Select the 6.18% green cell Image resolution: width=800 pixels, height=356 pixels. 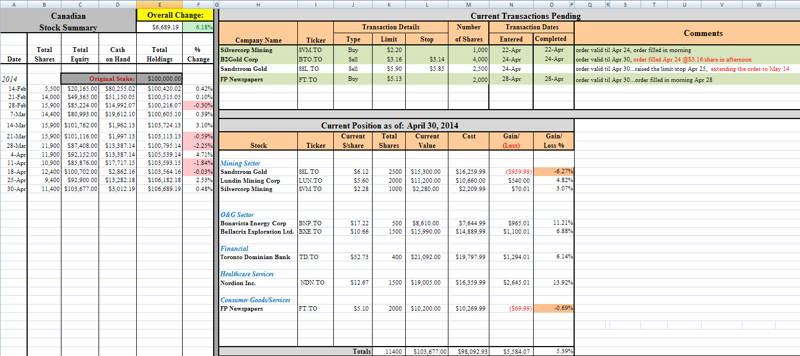tap(198, 27)
